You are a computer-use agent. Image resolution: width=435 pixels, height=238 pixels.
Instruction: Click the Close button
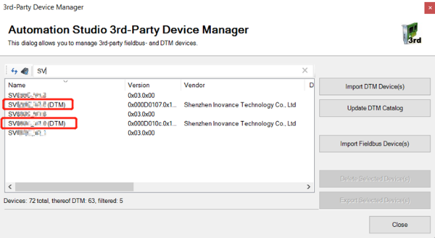[400, 225]
